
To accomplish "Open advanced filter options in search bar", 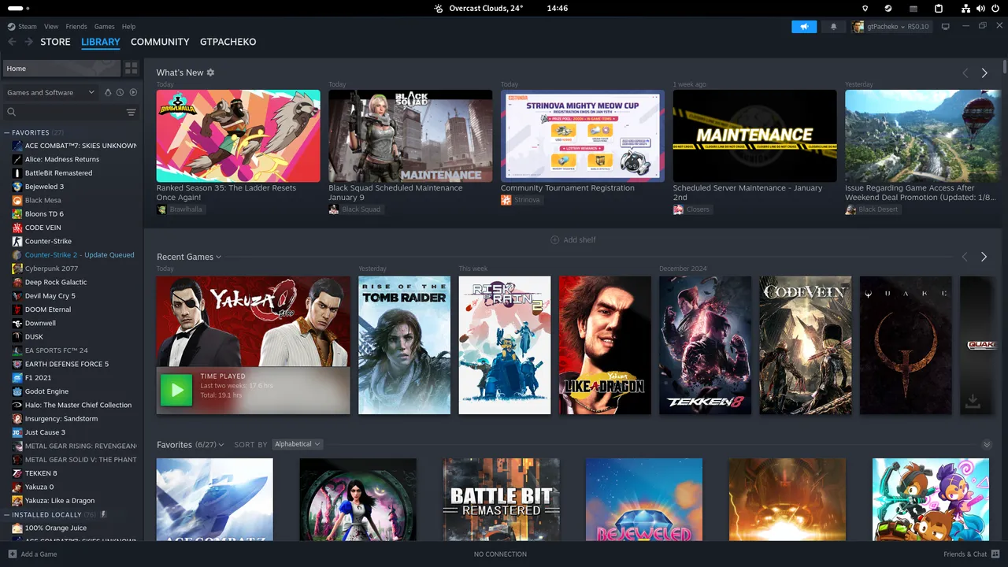I will pos(132,113).
